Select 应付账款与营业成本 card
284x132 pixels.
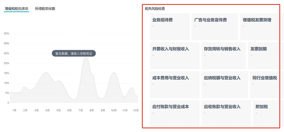(175, 113)
